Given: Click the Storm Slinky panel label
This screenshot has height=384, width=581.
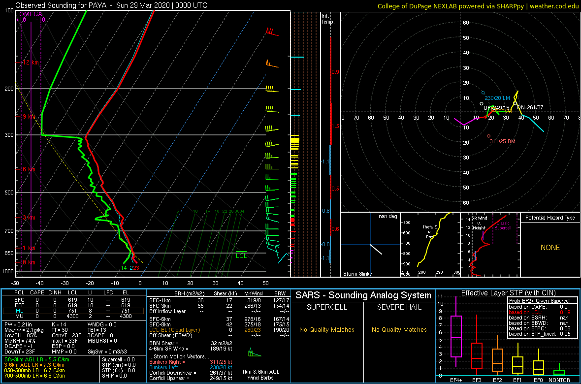Looking at the screenshot, I should click(356, 274).
